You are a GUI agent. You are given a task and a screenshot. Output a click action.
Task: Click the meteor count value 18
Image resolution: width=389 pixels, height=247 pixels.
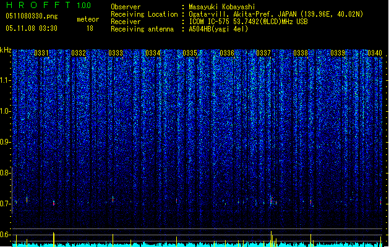point(90,28)
